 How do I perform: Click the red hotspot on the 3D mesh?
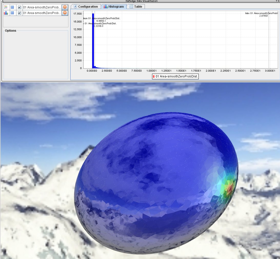coord(230,188)
